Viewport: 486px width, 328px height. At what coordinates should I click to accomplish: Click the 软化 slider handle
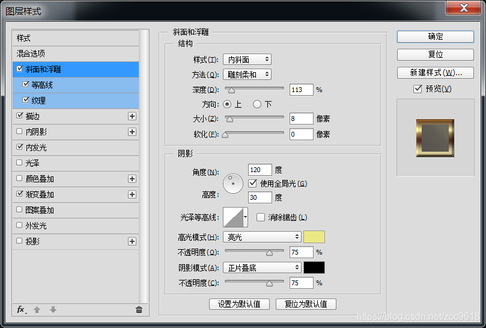pyautogui.click(x=225, y=135)
